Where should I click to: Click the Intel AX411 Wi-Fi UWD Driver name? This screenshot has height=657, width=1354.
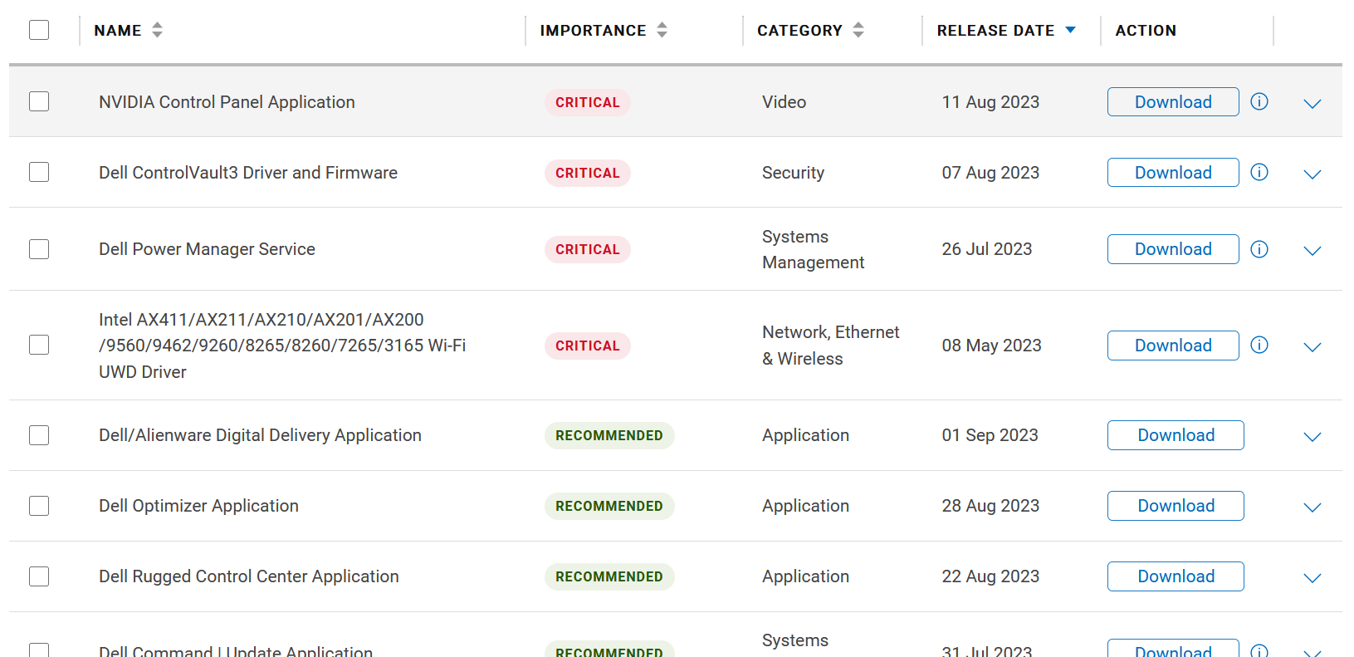pyautogui.click(x=282, y=346)
